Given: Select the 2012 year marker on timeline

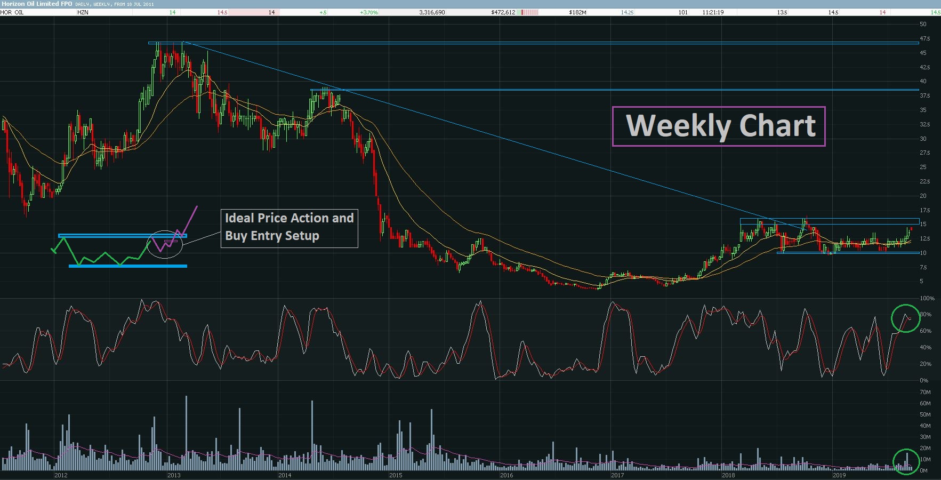Looking at the screenshot, I should tap(61, 475).
